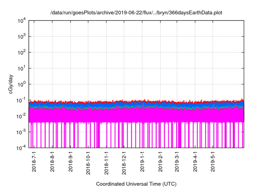Select the 2019-3-1 date tick label

177,162
